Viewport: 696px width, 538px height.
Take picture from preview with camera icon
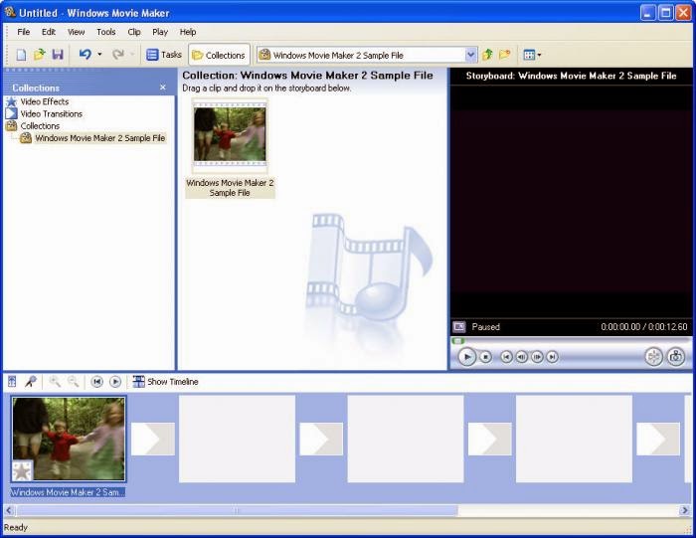[675, 356]
